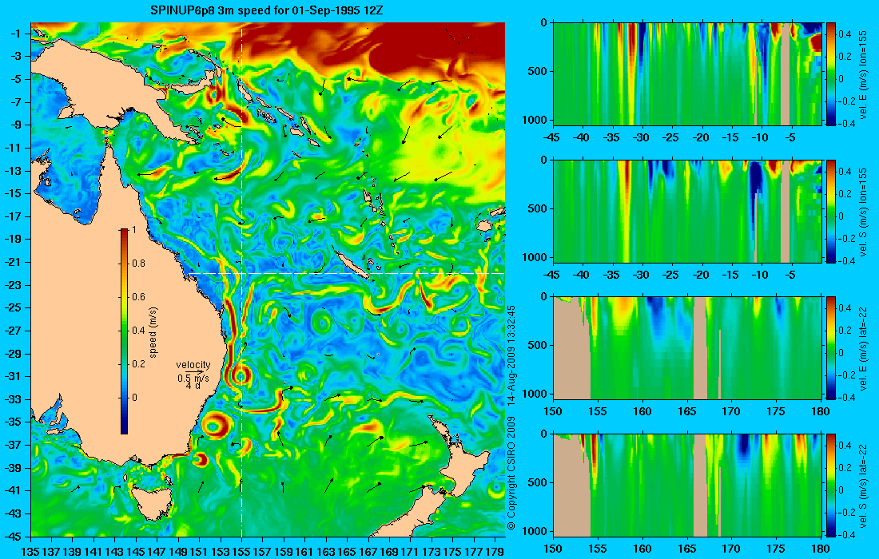Click the color bar beside 'vel. E lon=155' panel
The height and width of the screenshot is (559, 879).
(x=831, y=74)
